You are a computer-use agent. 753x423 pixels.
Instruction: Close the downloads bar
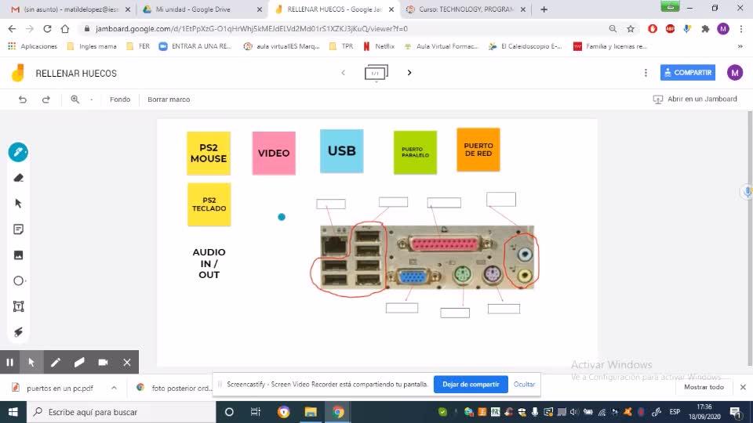743,387
